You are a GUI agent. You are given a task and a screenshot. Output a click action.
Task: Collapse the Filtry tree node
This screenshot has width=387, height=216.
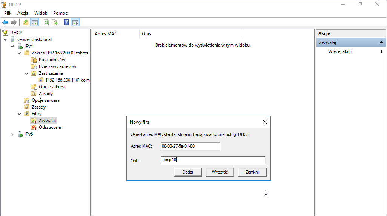coord(20,114)
